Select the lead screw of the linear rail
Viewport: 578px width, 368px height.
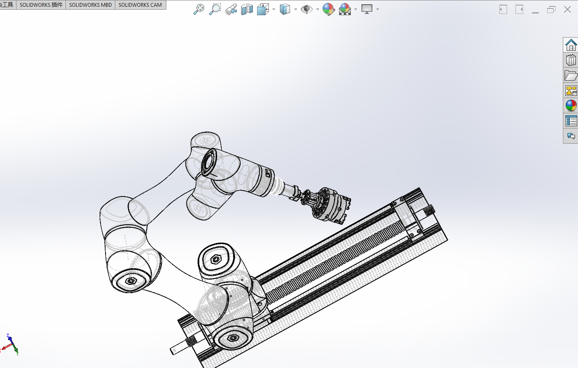coord(336,263)
